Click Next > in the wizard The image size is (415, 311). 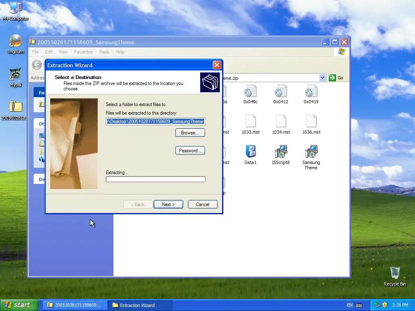pos(168,204)
